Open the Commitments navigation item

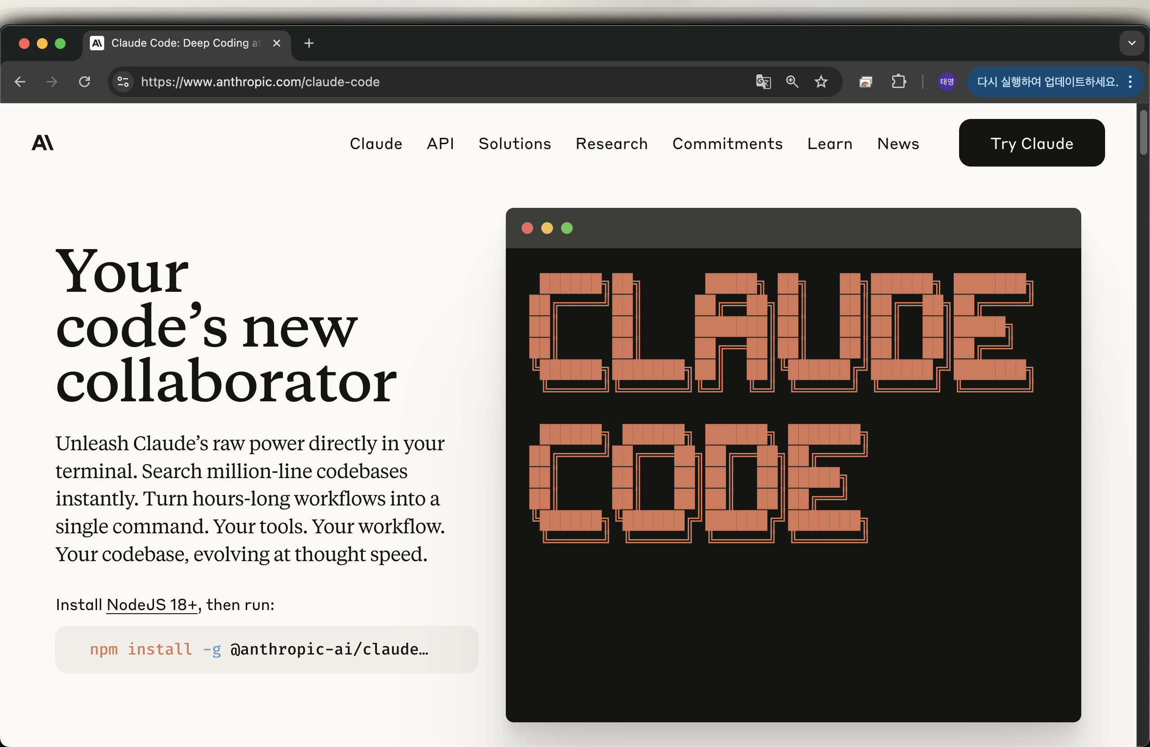coord(728,143)
